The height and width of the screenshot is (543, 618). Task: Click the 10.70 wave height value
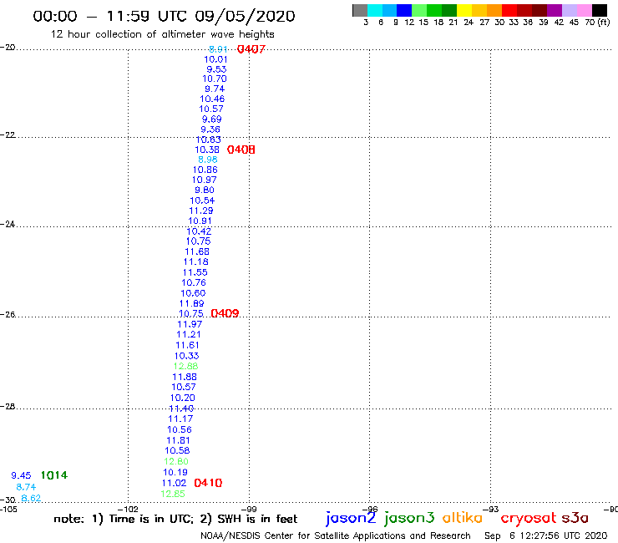coord(215,79)
